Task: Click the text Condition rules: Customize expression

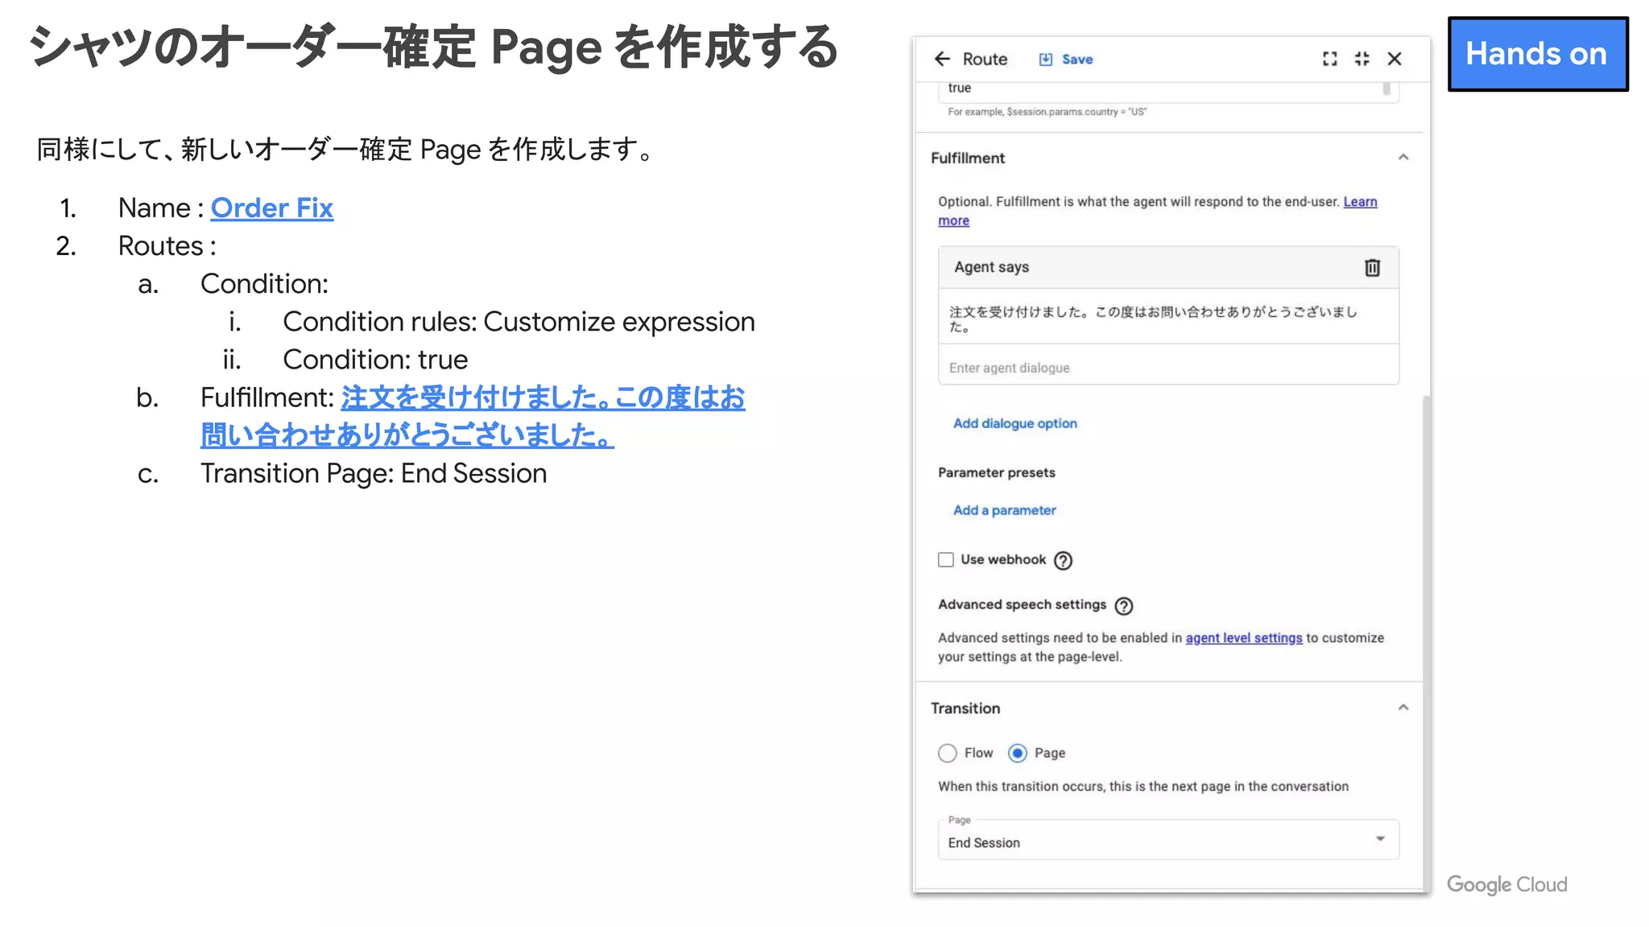Action: pyautogui.click(x=519, y=322)
